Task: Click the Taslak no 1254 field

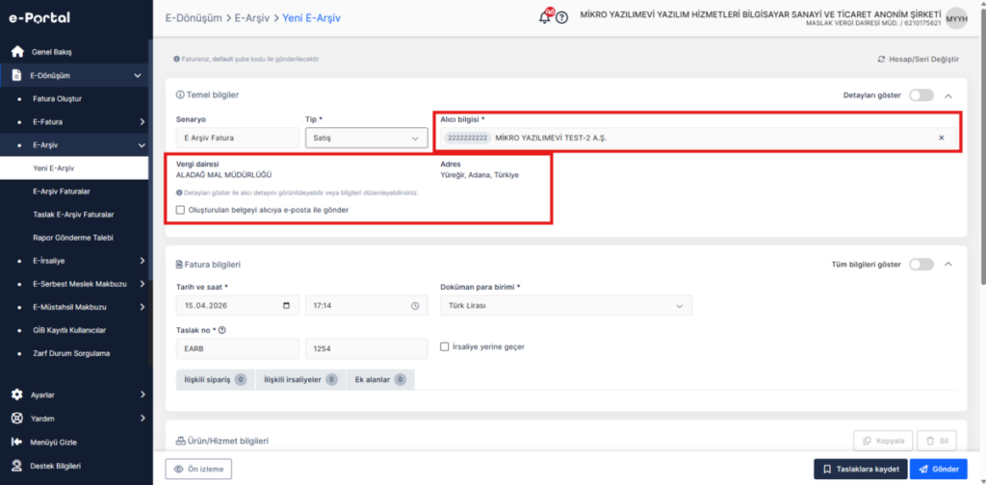Action: pyautogui.click(x=366, y=348)
